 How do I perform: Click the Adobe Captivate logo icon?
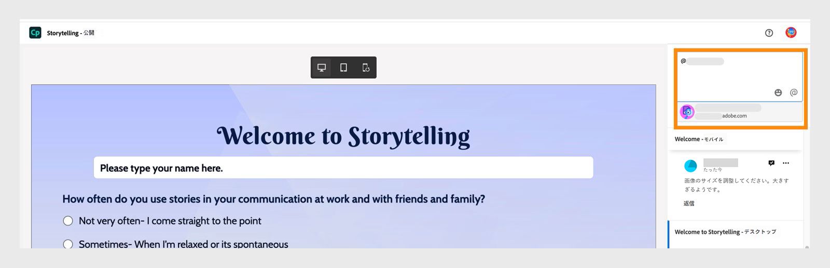35,33
